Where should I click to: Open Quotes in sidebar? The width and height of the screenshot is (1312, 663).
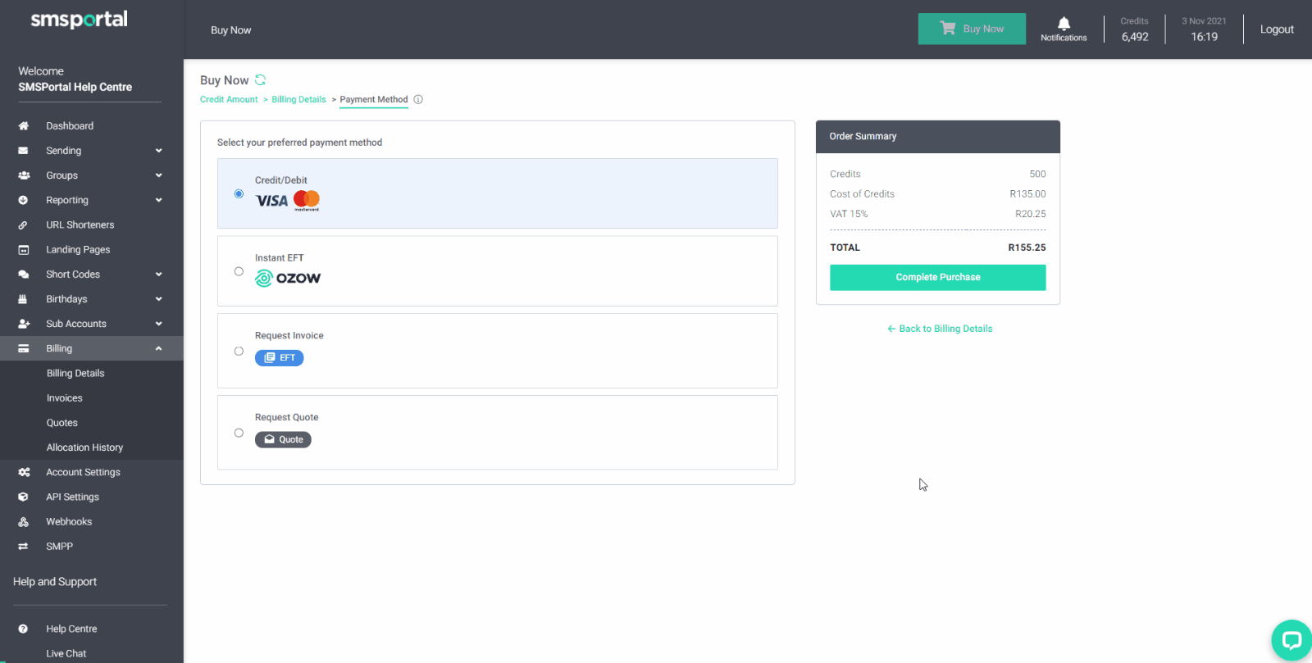click(x=62, y=423)
